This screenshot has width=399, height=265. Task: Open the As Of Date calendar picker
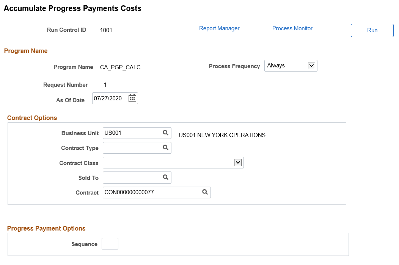pyautogui.click(x=132, y=98)
